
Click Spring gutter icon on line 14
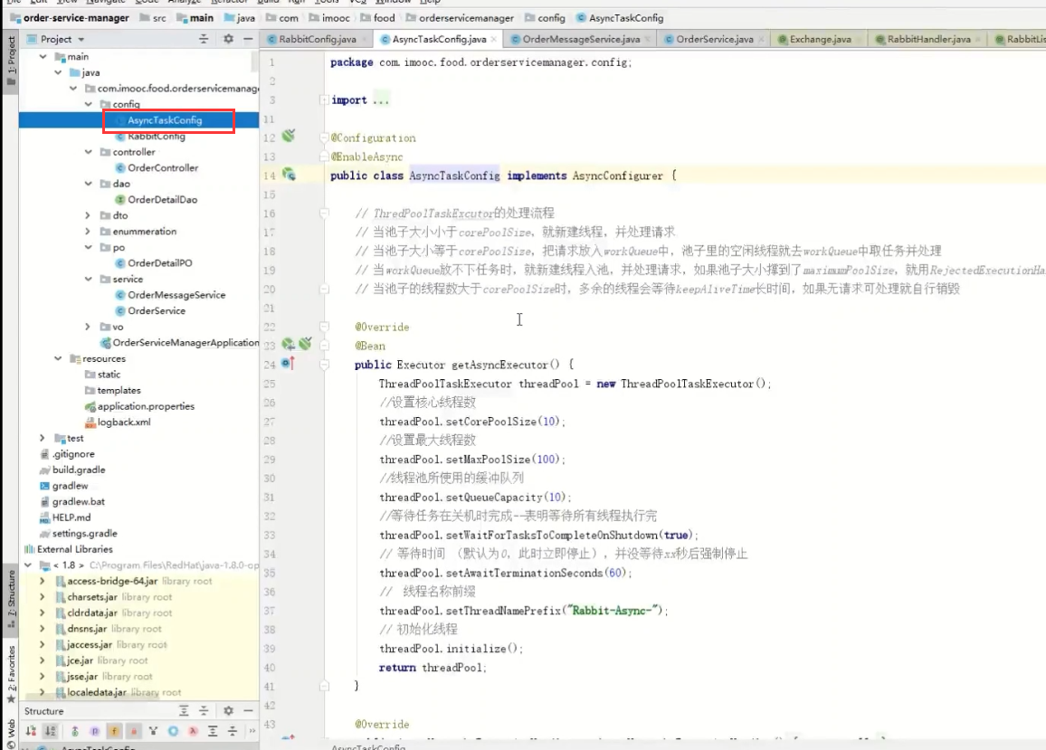coord(289,175)
